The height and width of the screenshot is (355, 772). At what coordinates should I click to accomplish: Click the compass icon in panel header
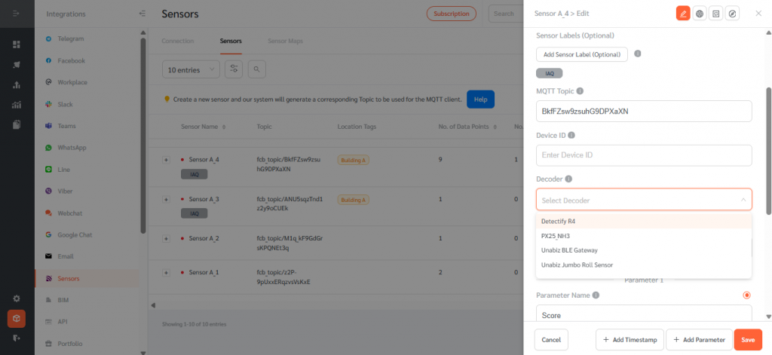[733, 14]
